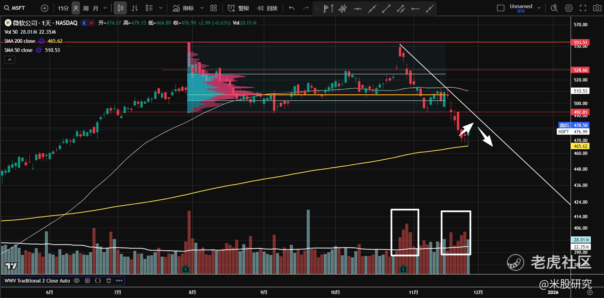Select the 天 daily timeframe
This screenshot has height=298, width=604.
click(x=76, y=8)
